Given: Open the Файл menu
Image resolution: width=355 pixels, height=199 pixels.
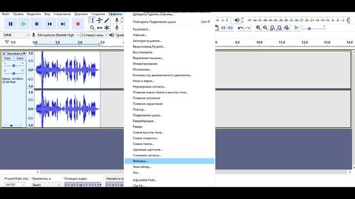Looking at the screenshot, I should point(6,14).
